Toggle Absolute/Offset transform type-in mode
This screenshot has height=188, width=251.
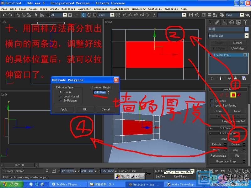point(54,171)
